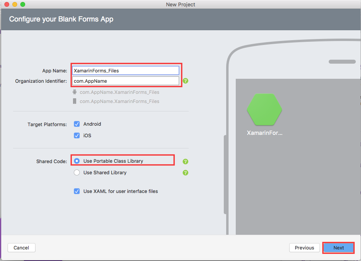
Task: Select the XamarinFor... label under the app icon
Action: (x=264, y=133)
